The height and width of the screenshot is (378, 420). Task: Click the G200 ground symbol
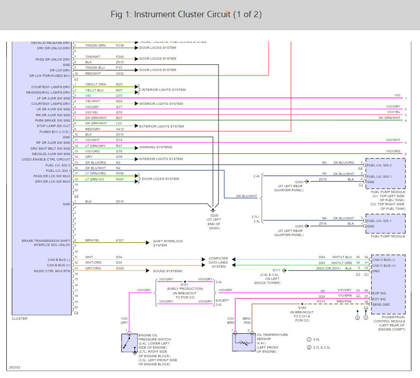point(213,210)
